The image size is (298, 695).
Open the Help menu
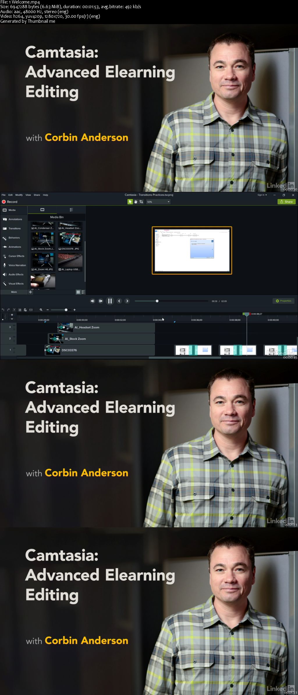45,195
